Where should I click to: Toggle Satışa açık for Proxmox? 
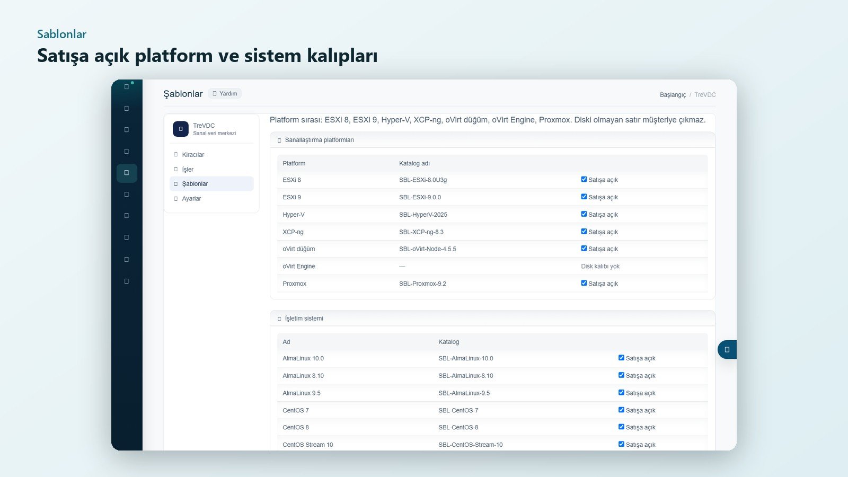tap(584, 283)
